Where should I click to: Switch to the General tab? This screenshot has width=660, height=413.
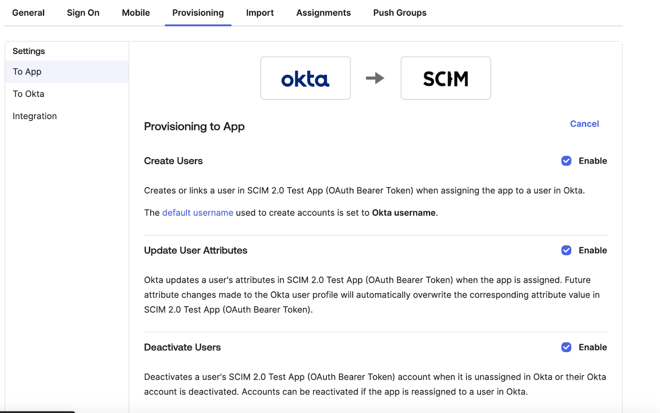pyautogui.click(x=28, y=12)
